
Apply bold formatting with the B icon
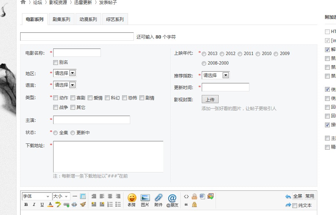click(x=26, y=204)
